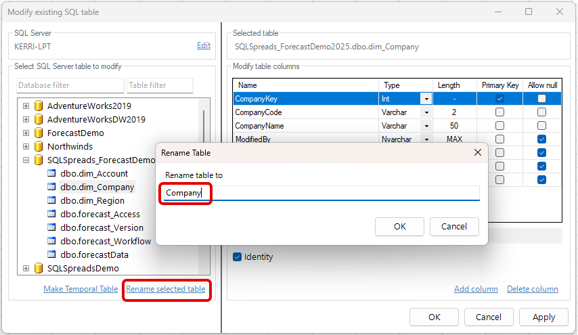This screenshot has width=578, height=335.
Task: Click Cancel in the main Modify table window
Action: tap(489, 317)
